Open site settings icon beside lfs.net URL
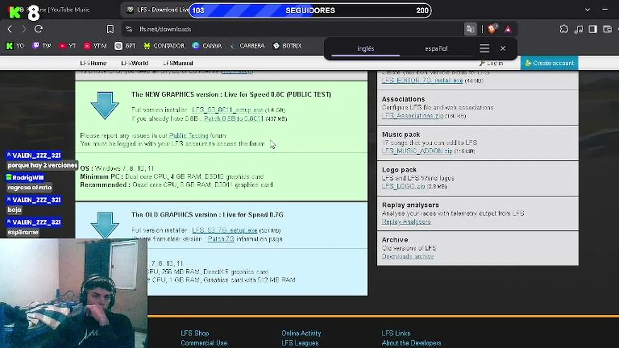This screenshot has height=348, width=619. tap(129, 29)
